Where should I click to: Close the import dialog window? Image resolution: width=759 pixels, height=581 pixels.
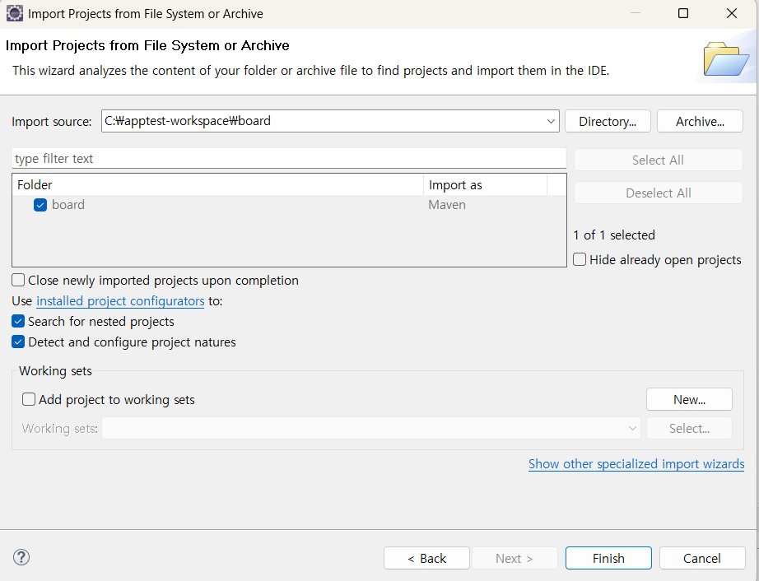point(732,14)
